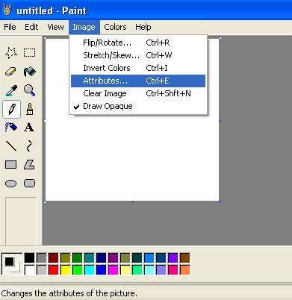The width and height of the screenshot is (292, 300).
Task: Activate the Pick Color eyedropper tool
Action: click(x=11, y=90)
